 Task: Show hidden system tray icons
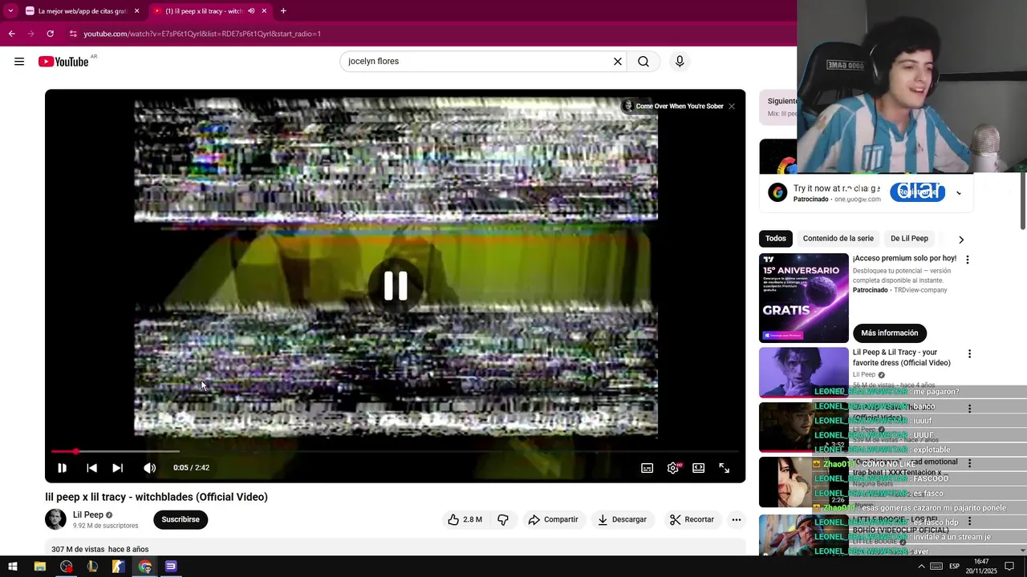921,567
